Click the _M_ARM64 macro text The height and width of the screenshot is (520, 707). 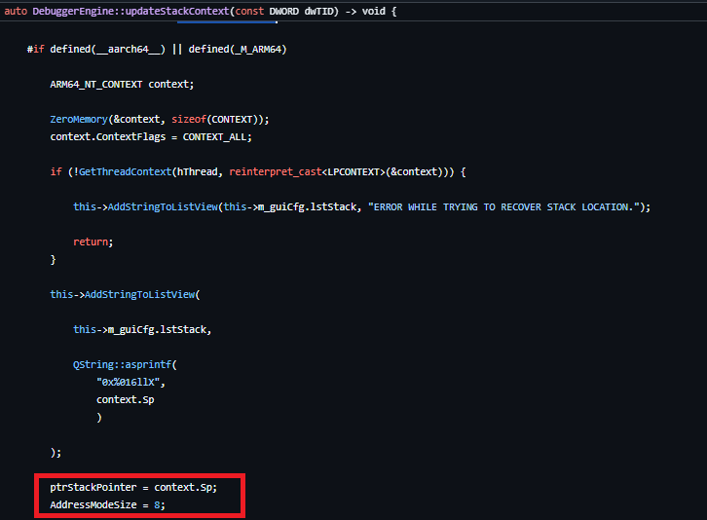point(258,49)
